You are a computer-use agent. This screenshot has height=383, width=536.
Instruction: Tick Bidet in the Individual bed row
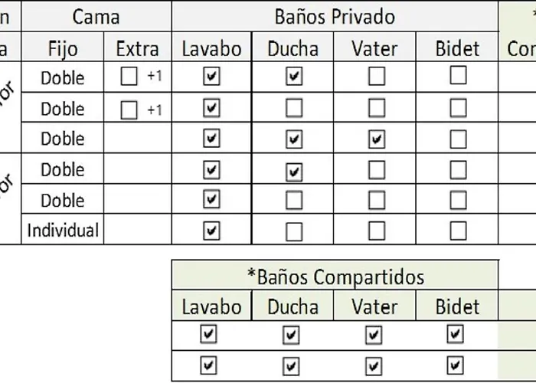[458, 231]
